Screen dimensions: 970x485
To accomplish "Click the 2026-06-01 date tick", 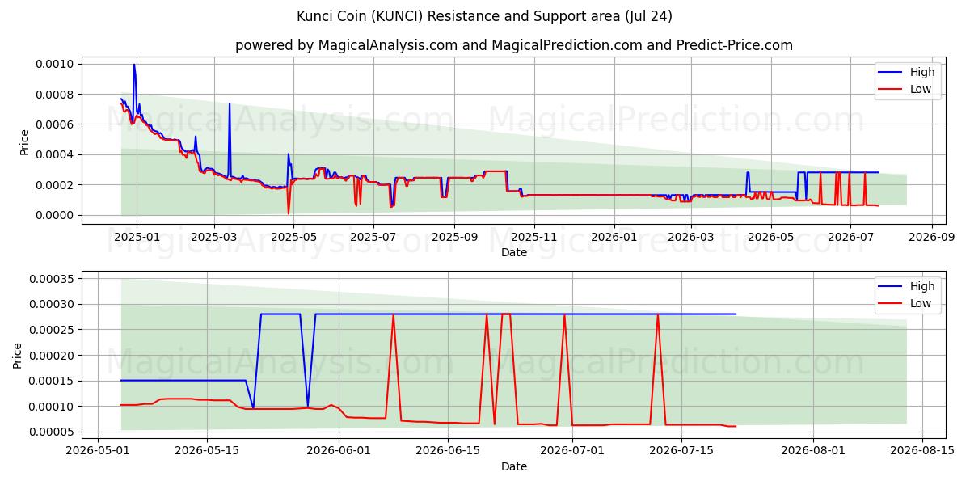I will point(339,450).
